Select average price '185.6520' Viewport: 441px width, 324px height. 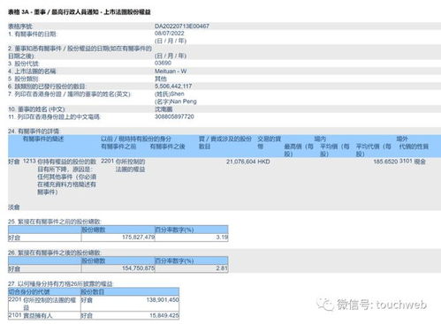[385, 162]
